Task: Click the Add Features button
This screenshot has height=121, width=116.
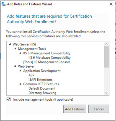Action: click(75, 109)
